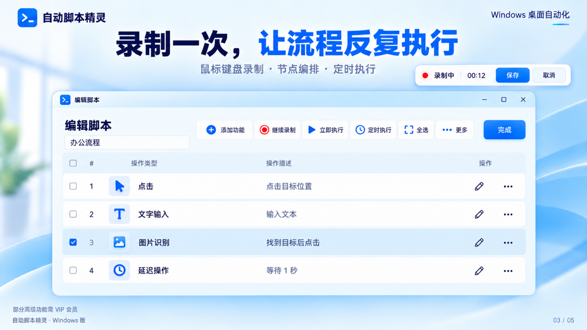Image resolution: width=587 pixels, height=330 pixels.
Task: Click the 操作类型 column header
Action: click(x=144, y=163)
